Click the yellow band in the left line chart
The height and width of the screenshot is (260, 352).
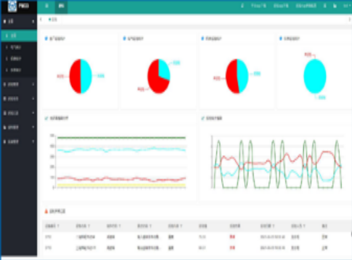[x=121, y=185]
